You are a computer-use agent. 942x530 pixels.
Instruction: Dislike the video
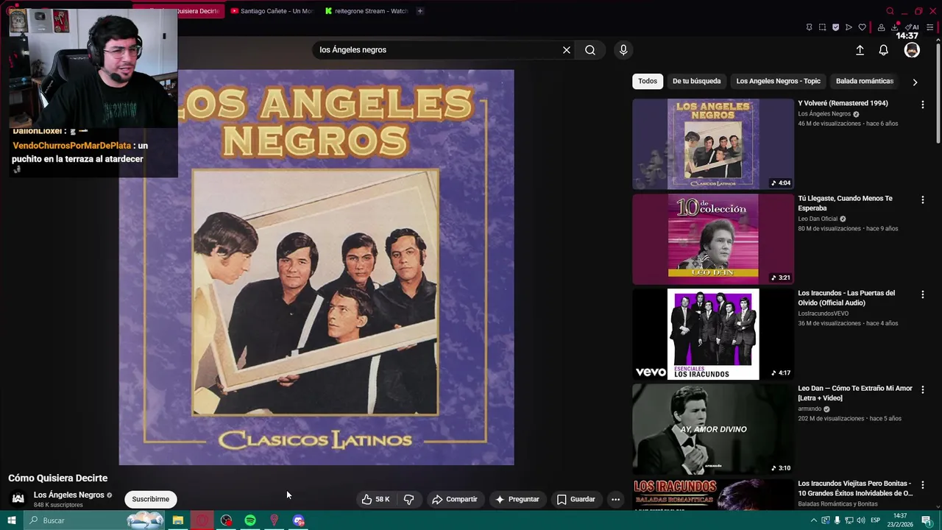(408, 499)
